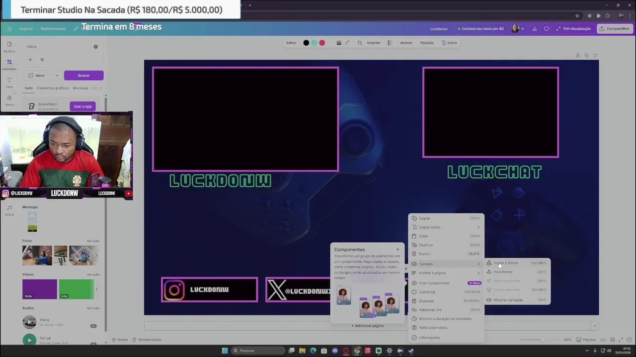Open Estilo copy-style tool

coord(449,43)
